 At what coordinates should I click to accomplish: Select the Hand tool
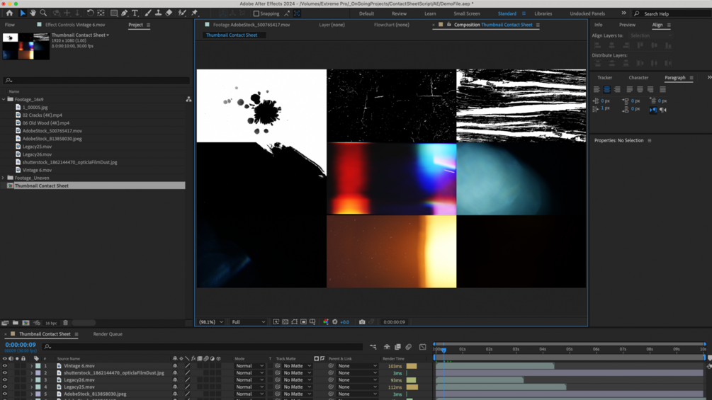click(x=33, y=13)
